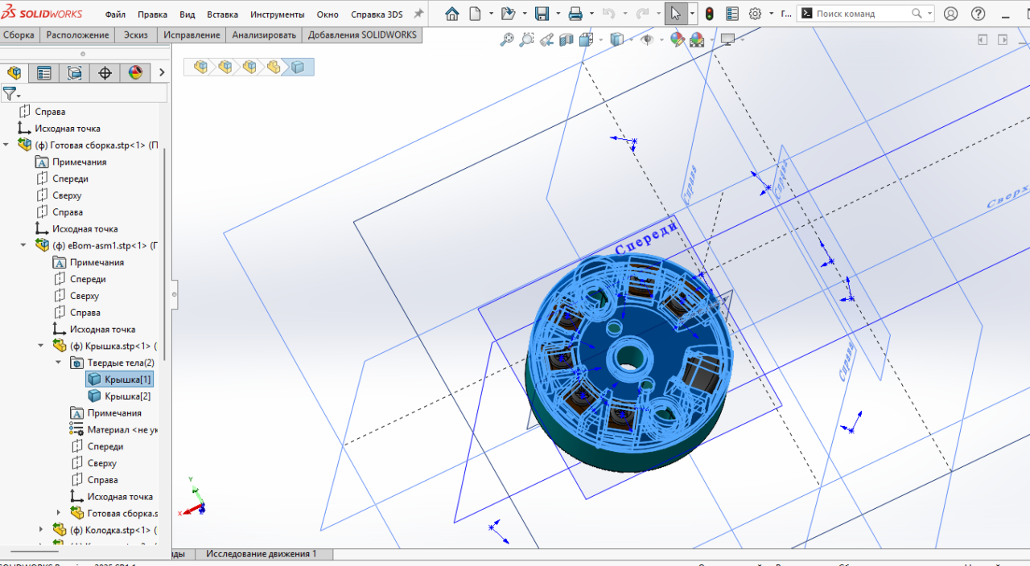Expand the Колодка.stp<1> component node

pyautogui.click(x=42, y=530)
